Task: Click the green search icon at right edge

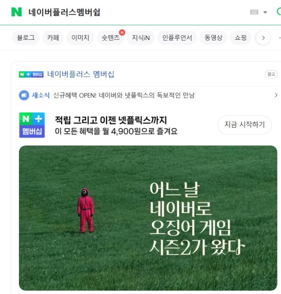Action: (x=279, y=12)
